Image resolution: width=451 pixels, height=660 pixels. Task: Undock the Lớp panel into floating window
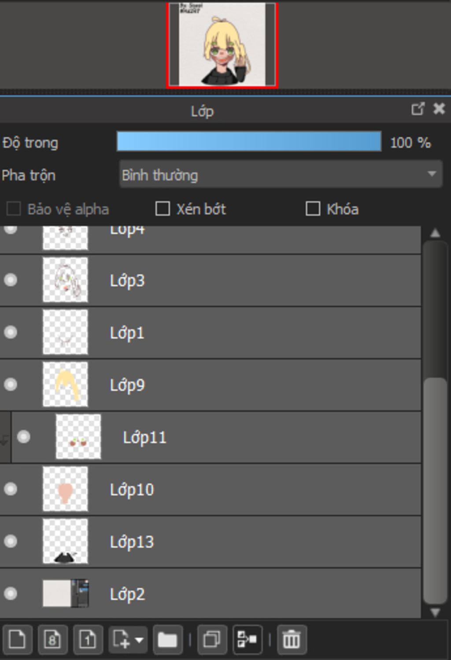pos(418,109)
